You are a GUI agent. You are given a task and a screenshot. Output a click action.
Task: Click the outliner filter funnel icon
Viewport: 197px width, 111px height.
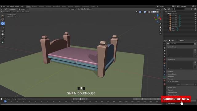tap(192, 9)
